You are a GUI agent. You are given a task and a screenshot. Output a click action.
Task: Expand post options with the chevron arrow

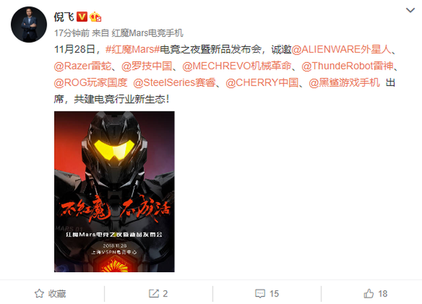[410, 10]
